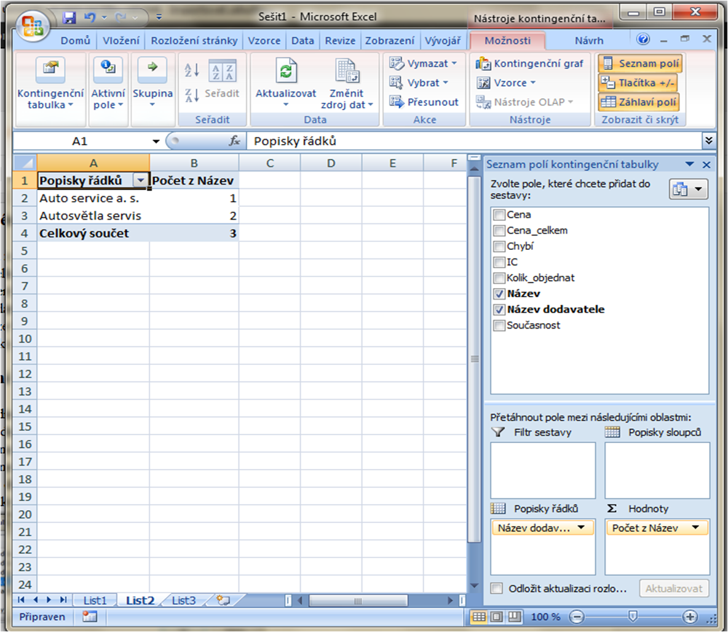Image resolution: width=728 pixels, height=632 pixels.
Task: Open the Název dodav... row field dropdown
Action: click(x=581, y=527)
